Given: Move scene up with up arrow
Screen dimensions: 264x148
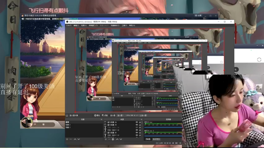Looking at the screenshot, I should (75, 139).
